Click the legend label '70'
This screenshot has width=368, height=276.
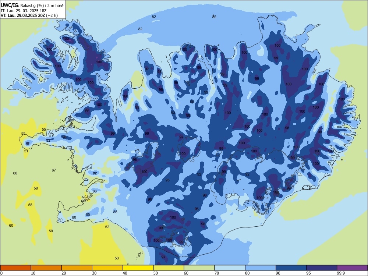(x=217, y=273)
